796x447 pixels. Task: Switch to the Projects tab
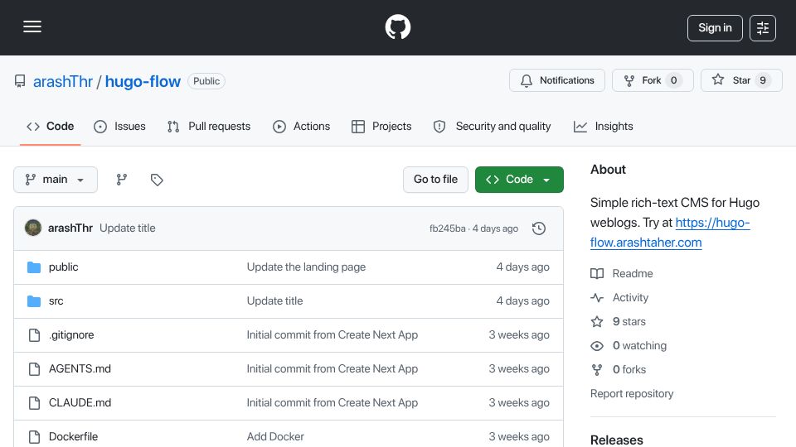pos(381,126)
